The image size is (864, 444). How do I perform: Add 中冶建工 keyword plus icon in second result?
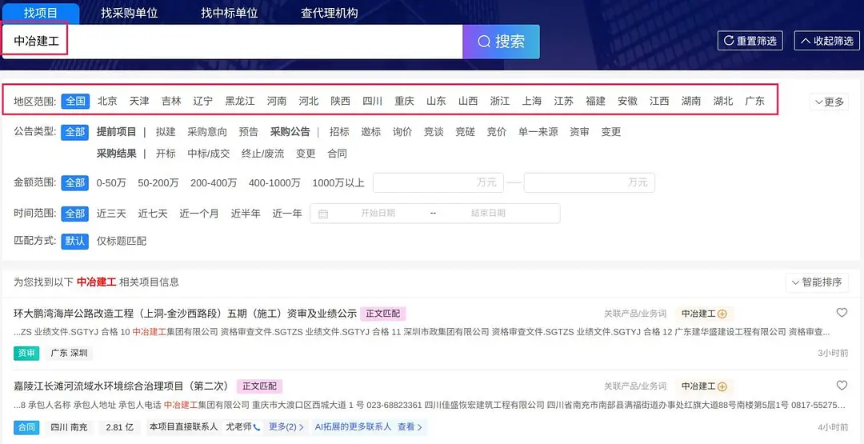point(722,386)
